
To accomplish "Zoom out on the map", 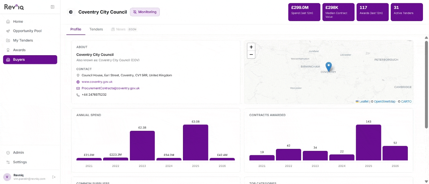I will (251, 55).
